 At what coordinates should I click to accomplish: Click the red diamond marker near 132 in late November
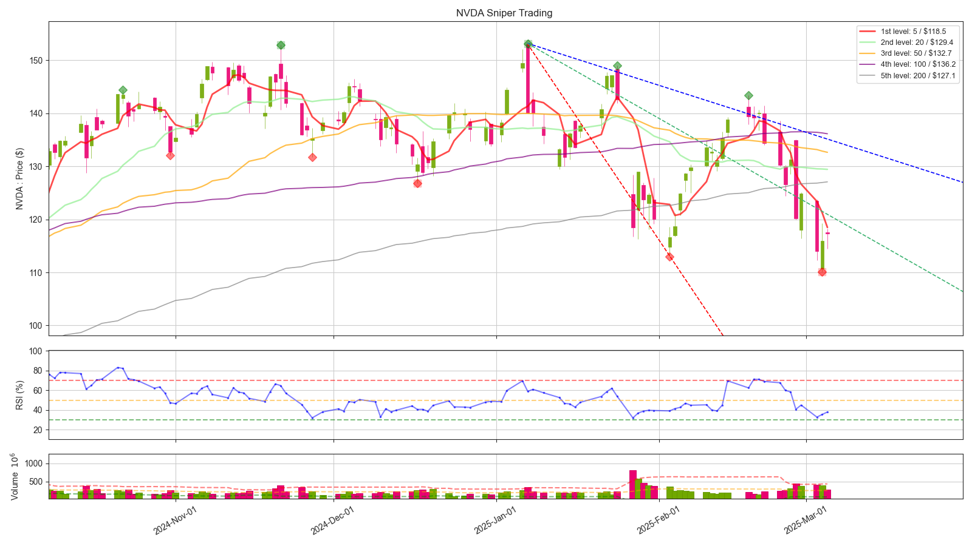pyautogui.click(x=312, y=157)
